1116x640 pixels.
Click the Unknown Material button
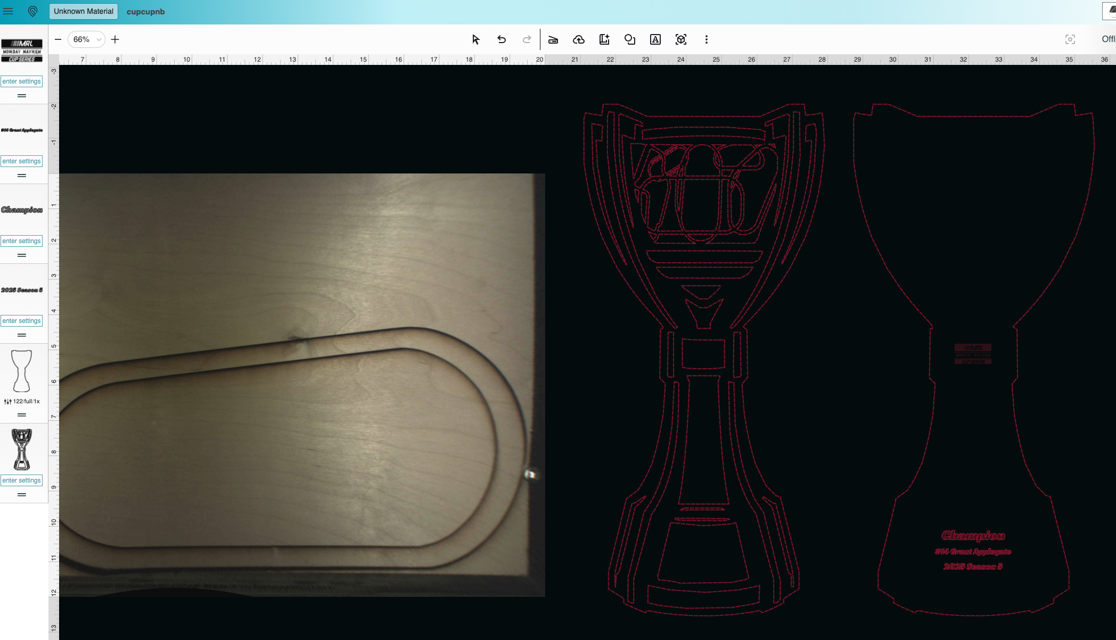click(83, 11)
